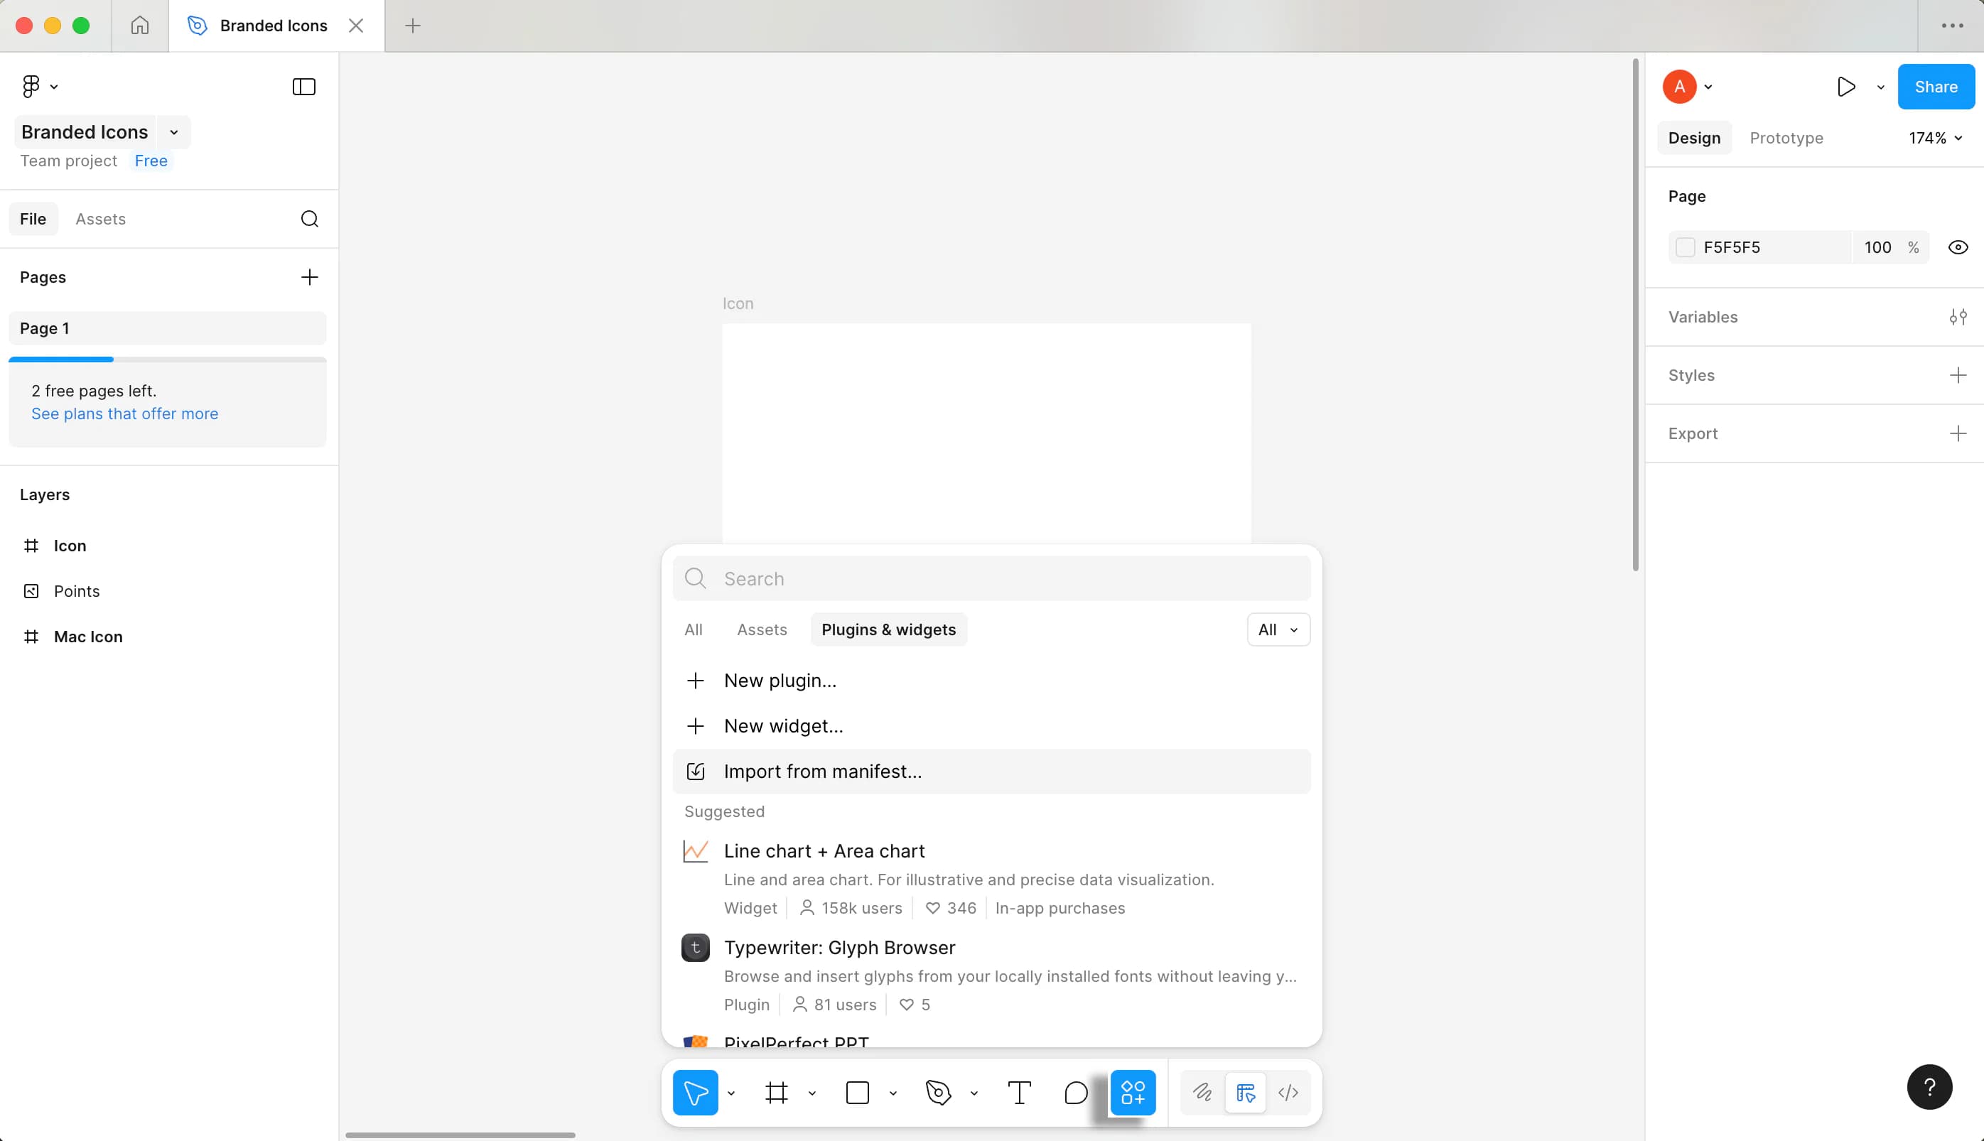Expand the All filter dropdown
This screenshot has height=1141, width=1984.
1278,629
